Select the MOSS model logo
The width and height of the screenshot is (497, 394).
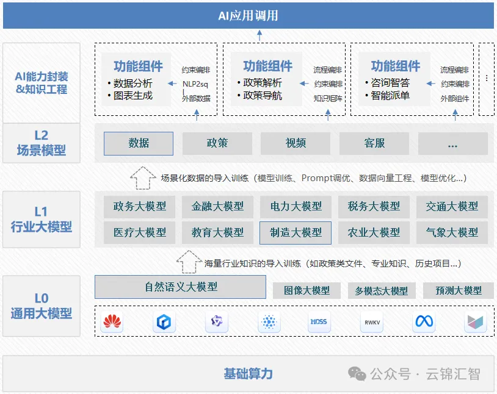(x=319, y=321)
